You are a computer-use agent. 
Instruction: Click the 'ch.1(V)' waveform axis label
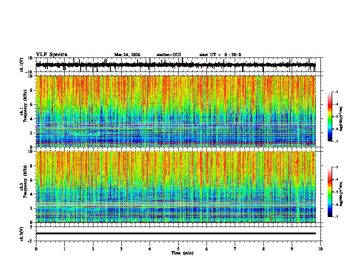(22, 65)
